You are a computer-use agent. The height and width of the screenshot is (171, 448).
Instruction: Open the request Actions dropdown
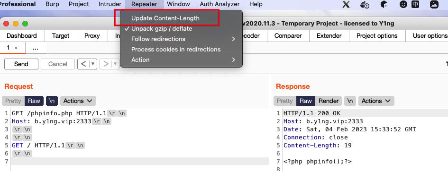click(x=78, y=101)
